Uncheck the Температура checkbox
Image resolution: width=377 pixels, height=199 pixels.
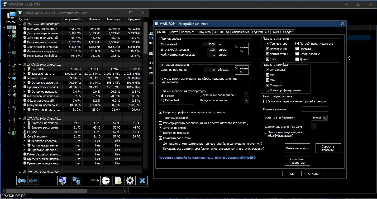tap(267, 44)
